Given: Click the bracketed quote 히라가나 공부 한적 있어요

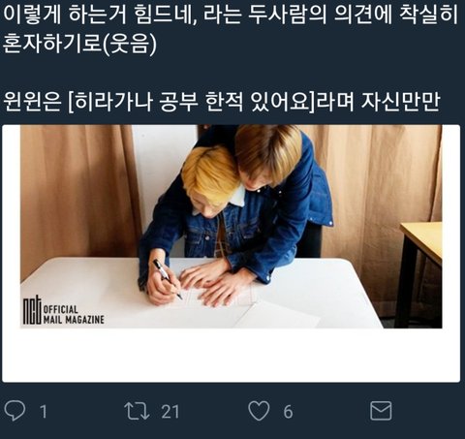Looking at the screenshot, I should click(192, 102).
